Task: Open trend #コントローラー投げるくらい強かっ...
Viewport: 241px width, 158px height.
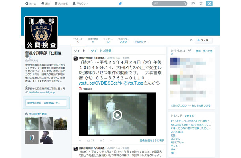Action: click(x=191, y=121)
